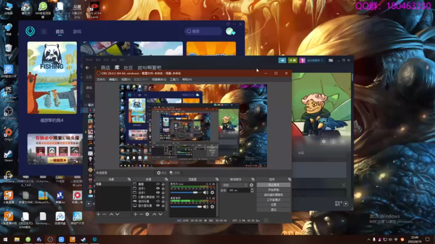Switch to Steam Store tab
The image size is (435, 244).
click(x=105, y=67)
